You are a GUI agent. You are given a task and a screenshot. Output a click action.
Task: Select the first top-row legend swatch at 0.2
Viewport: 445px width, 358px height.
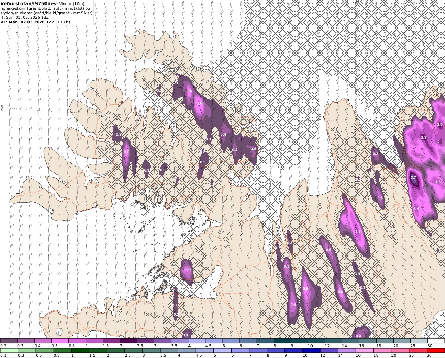click(9, 341)
